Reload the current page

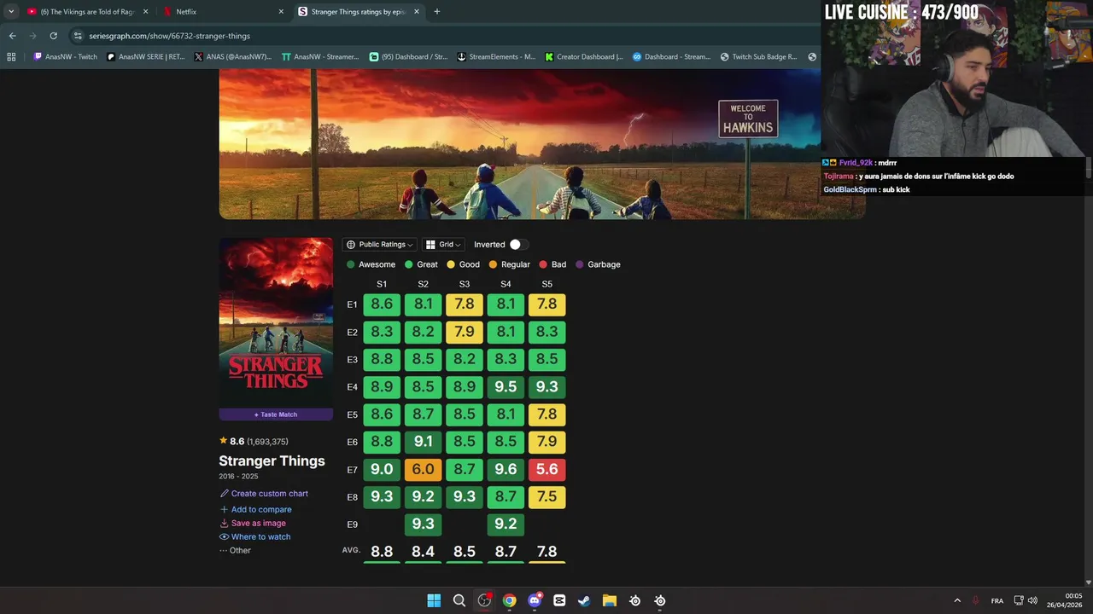click(53, 36)
